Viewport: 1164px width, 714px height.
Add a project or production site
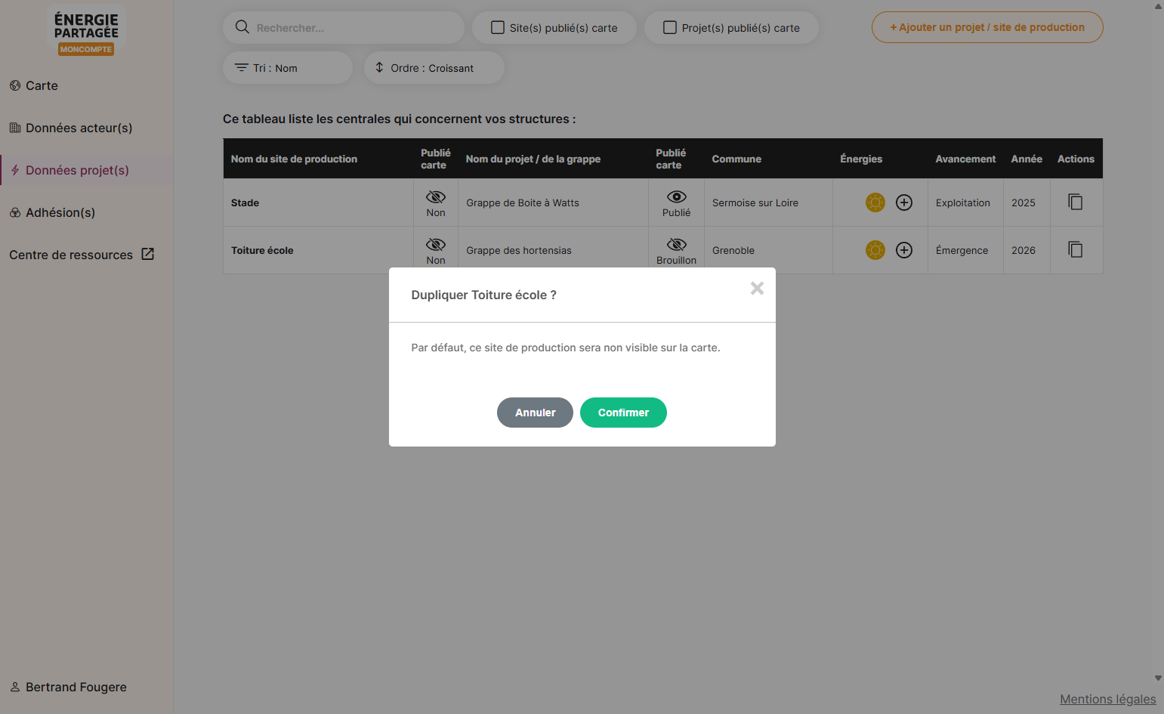click(x=987, y=27)
